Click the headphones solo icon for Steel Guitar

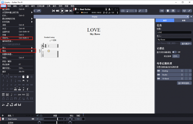(x=41, y=119)
